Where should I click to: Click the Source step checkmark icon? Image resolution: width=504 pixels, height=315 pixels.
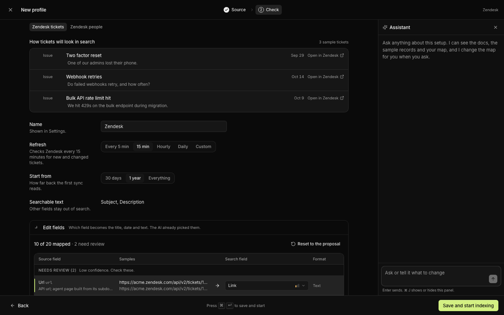(x=226, y=10)
